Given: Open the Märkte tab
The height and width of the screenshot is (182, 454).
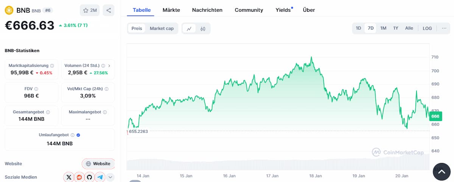Looking at the screenshot, I should 171,10.
